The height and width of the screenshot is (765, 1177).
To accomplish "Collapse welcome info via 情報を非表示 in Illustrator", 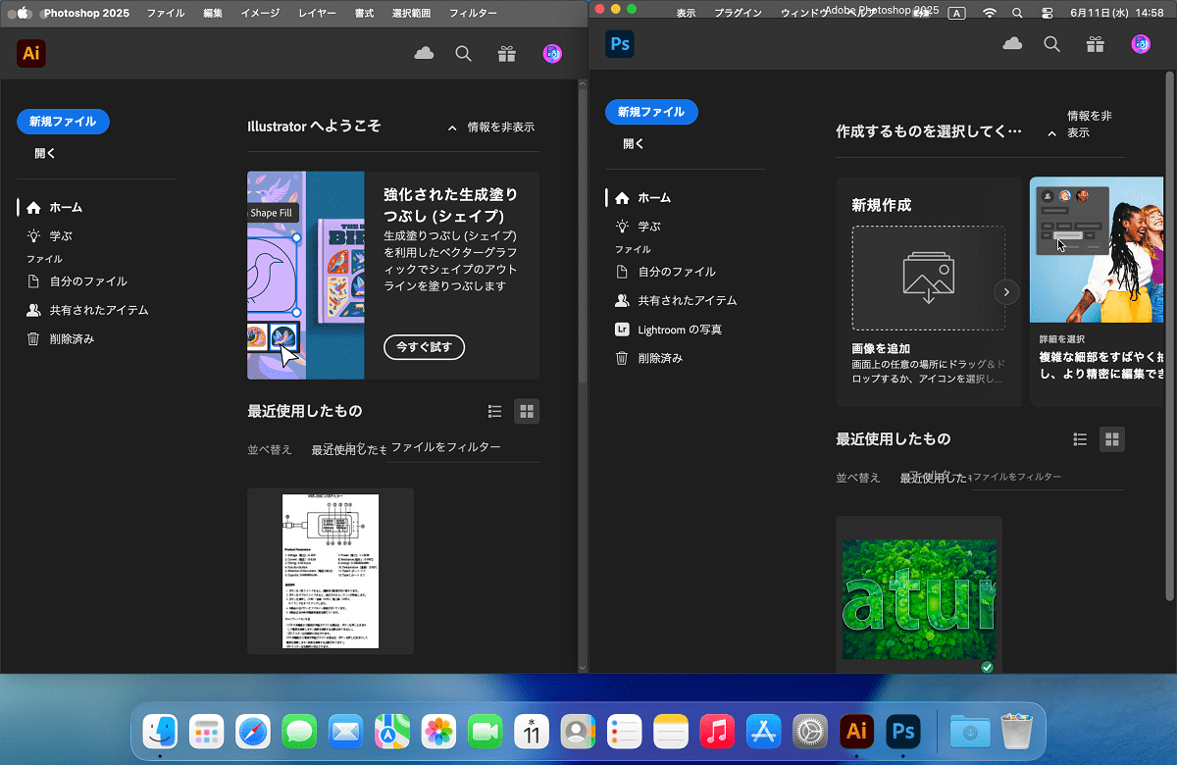I will coord(490,127).
